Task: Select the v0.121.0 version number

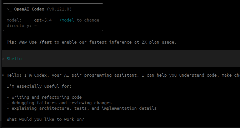Action: (x=59, y=9)
